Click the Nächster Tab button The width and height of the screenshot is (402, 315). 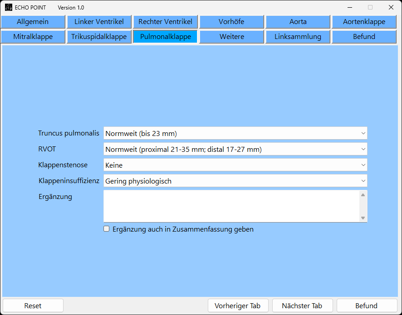302,305
